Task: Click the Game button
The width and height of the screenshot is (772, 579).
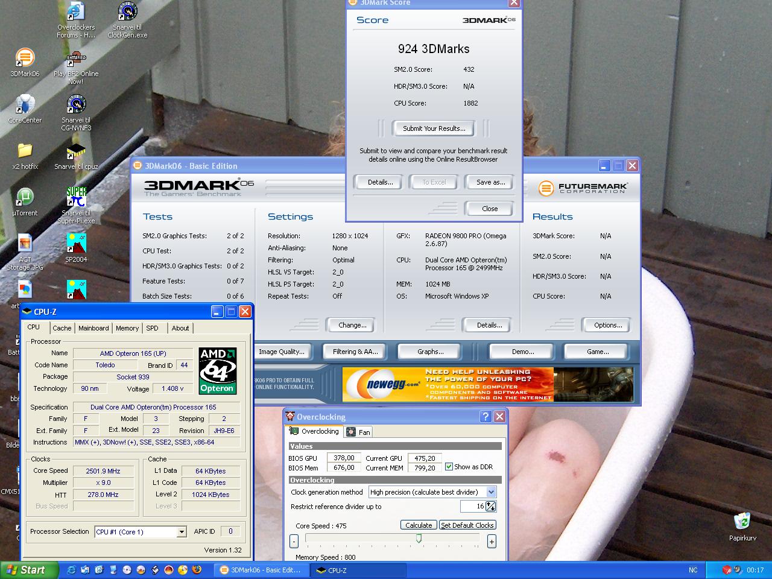Action: tap(598, 352)
